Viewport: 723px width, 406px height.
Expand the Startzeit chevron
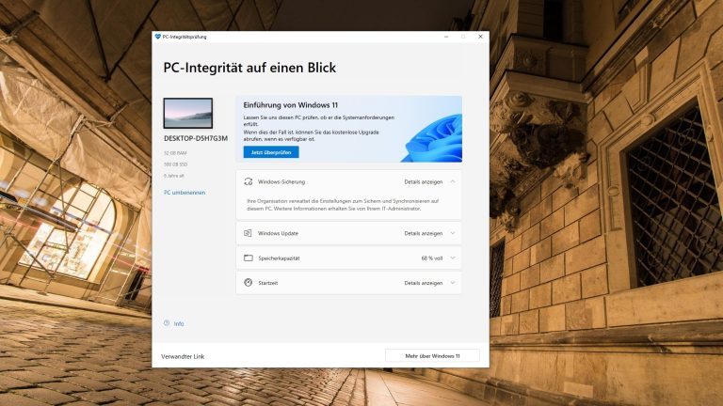[x=452, y=283]
